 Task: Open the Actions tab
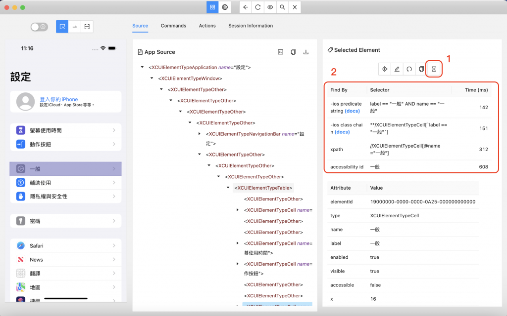[x=207, y=26]
